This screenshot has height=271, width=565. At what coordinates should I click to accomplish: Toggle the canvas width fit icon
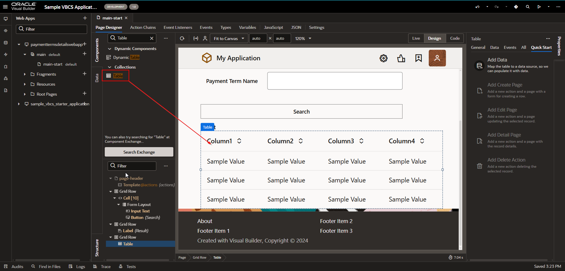pos(196,38)
